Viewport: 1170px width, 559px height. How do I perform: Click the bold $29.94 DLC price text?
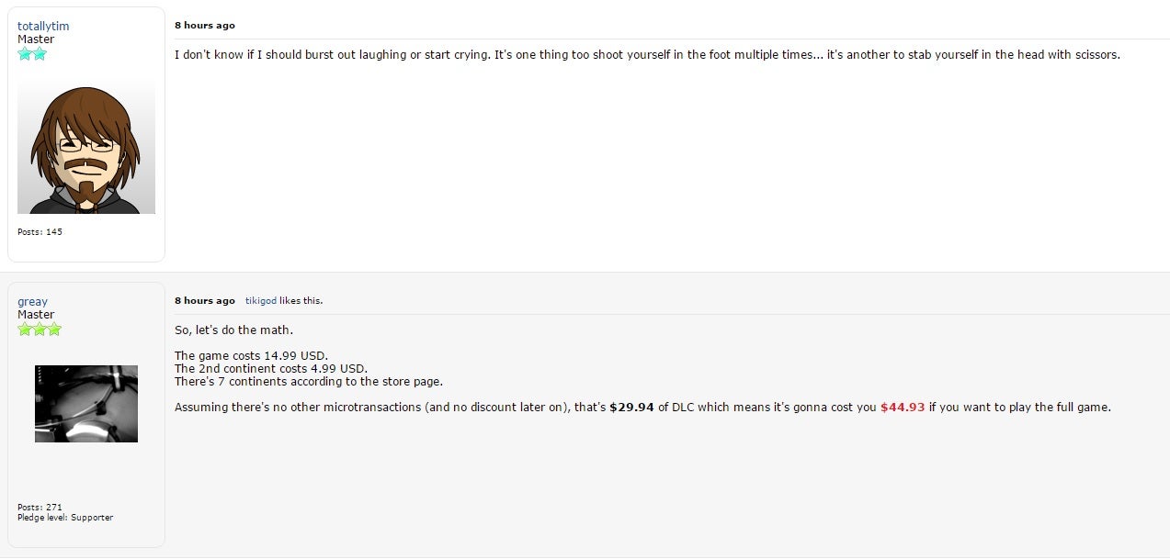[x=632, y=407]
